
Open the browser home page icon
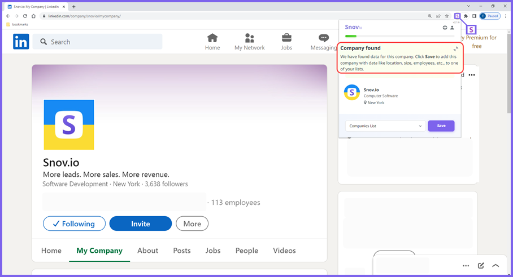[33, 16]
